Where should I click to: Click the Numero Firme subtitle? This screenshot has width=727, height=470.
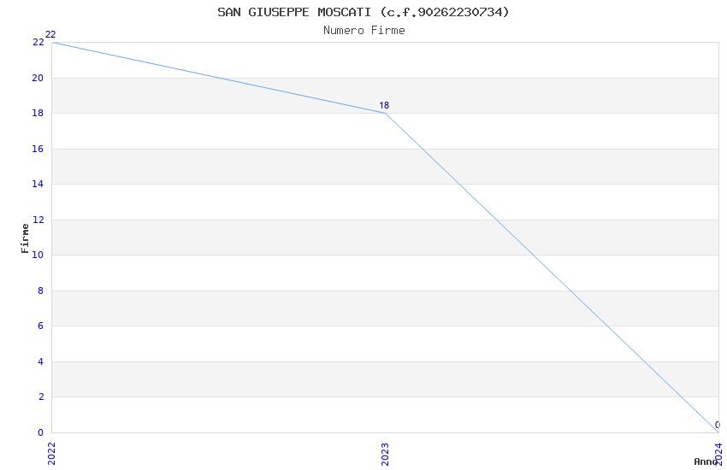tap(364, 31)
